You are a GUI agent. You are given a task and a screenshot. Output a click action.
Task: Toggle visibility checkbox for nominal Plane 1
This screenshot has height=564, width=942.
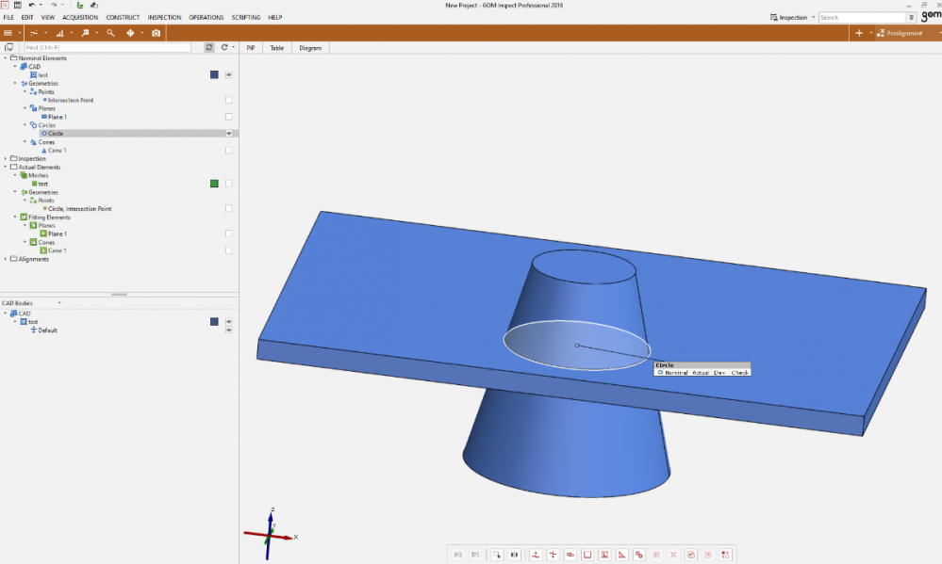(x=228, y=117)
